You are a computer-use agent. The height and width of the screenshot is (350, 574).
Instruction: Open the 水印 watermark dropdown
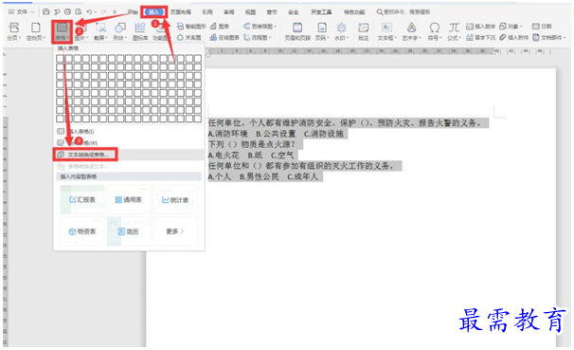click(341, 31)
